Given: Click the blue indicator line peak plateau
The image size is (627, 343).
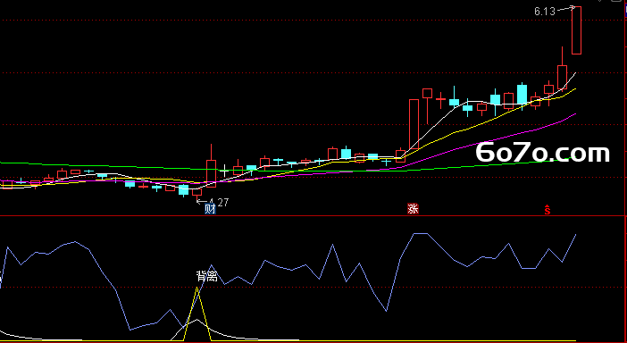Looking at the screenshot, I should tap(421, 233).
